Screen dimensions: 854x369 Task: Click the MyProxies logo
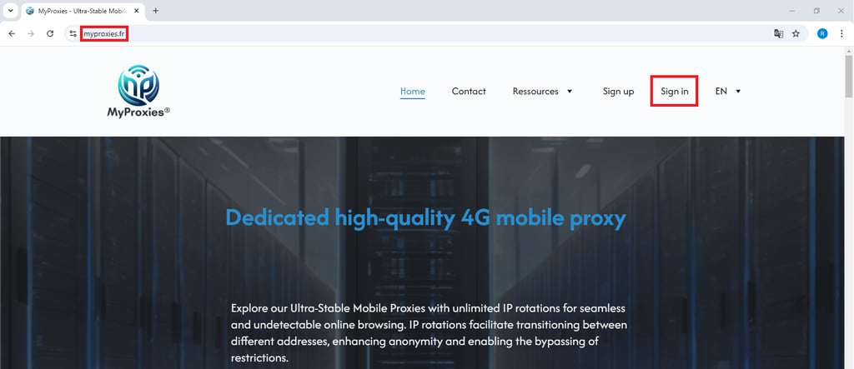(x=138, y=91)
